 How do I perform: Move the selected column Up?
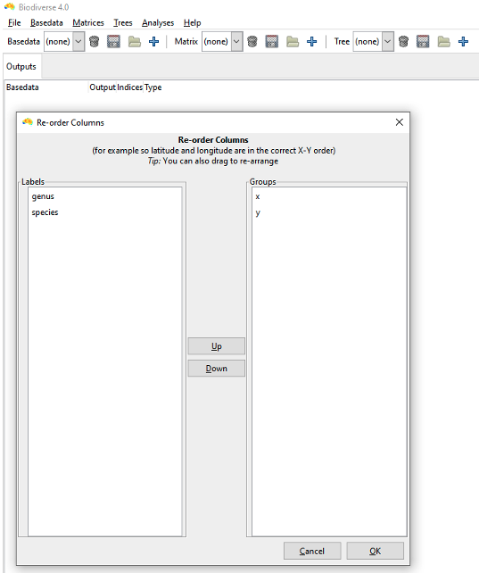(x=217, y=346)
